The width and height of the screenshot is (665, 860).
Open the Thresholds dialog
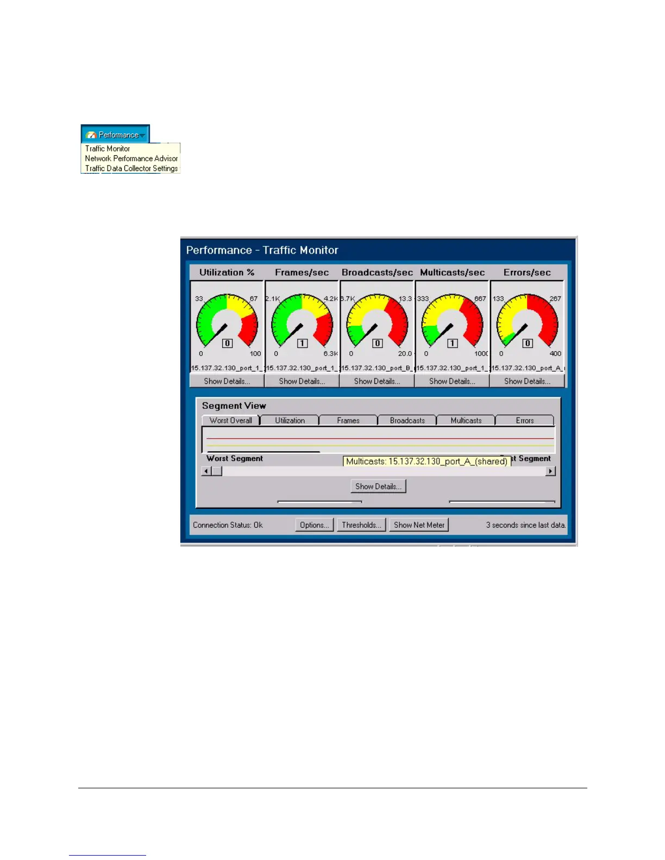[361, 525]
